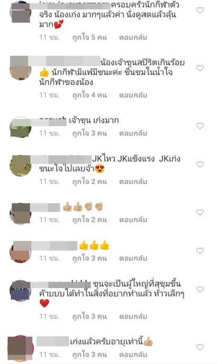Like the เจ้าขุน เก่งมาก comment
Image resolution: width=217 pixels, height=364 pixels.
click(x=200, y=126)
